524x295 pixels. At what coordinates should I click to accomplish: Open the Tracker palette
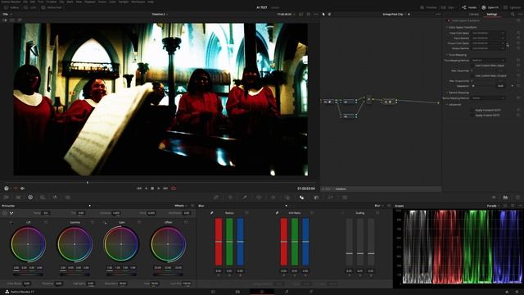273,197
